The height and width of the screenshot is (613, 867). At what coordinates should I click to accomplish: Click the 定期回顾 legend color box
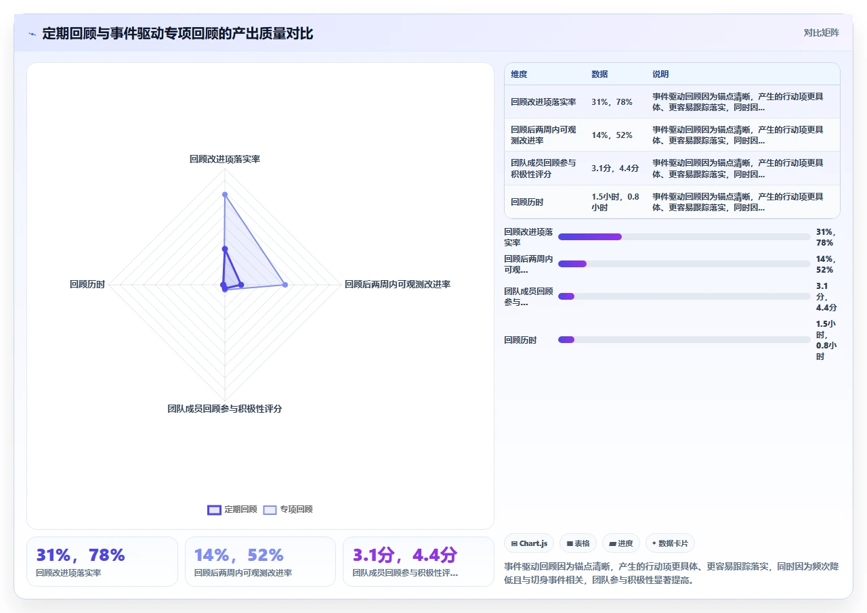(x=214, y=509)
